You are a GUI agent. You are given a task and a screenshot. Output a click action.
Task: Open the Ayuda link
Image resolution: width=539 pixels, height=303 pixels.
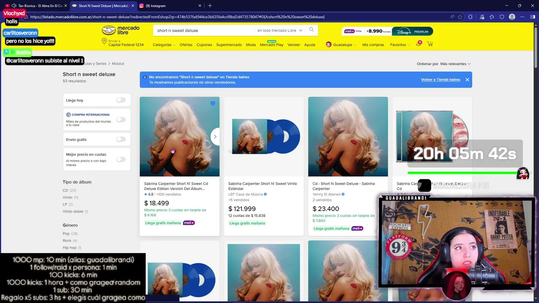(310, 45)
